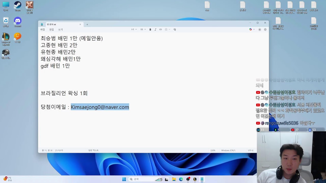
Task: Clear formatting with the toolbar icon
Action: [x=175, y=29]
